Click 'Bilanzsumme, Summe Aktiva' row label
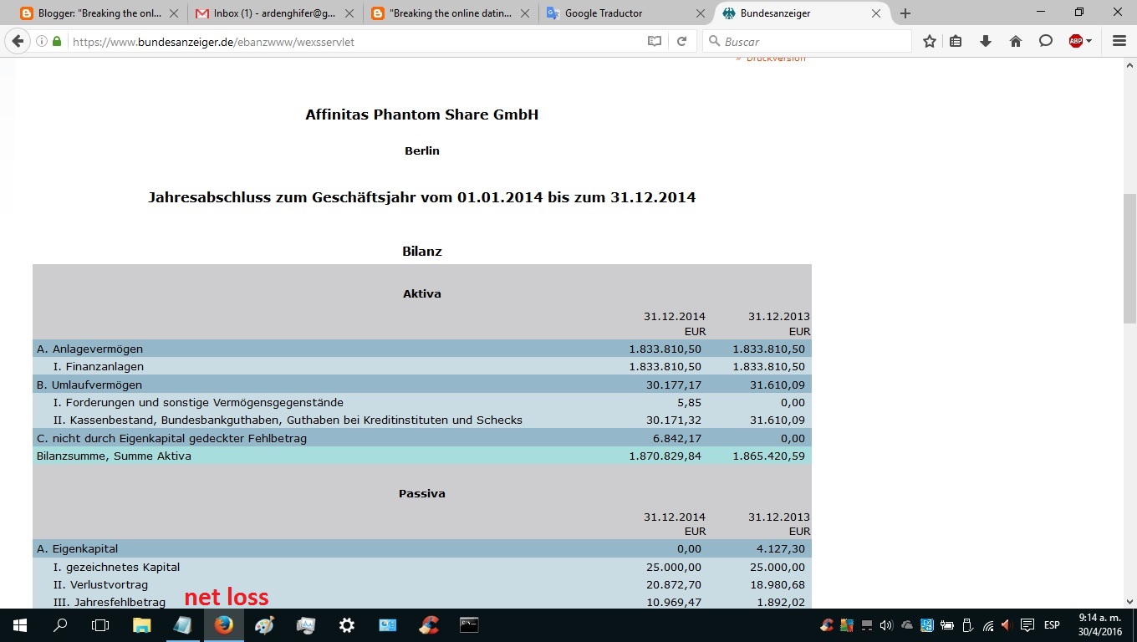The width and height of the screenshot is (1137, 642). coord(114,456)
